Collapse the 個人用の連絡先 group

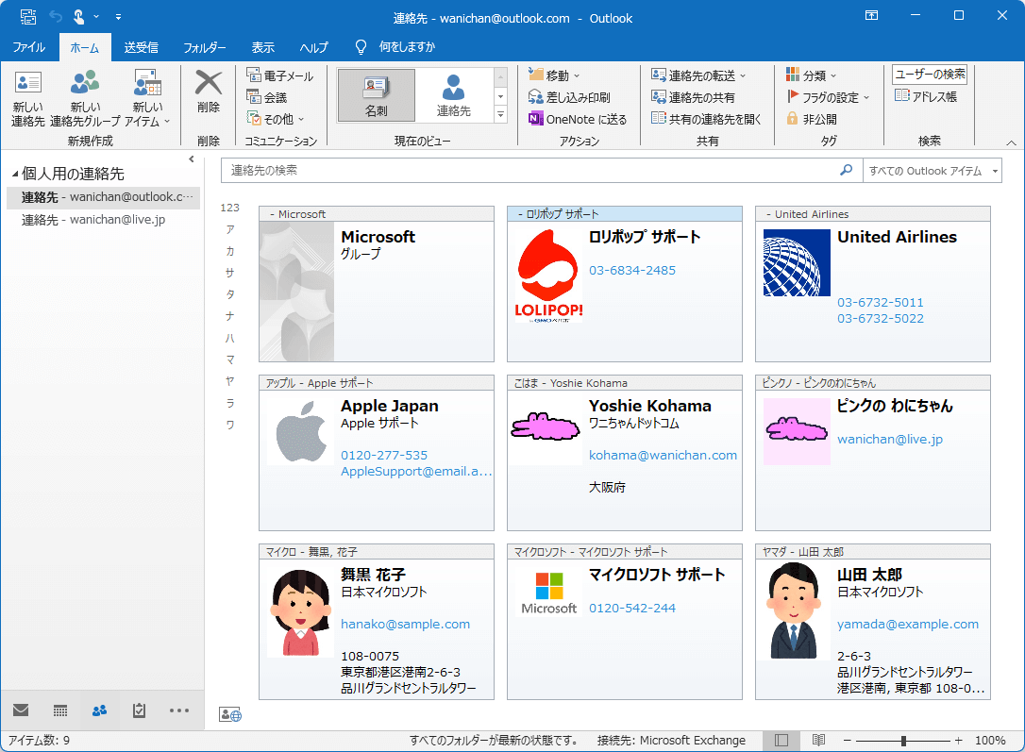pos(15,174)
